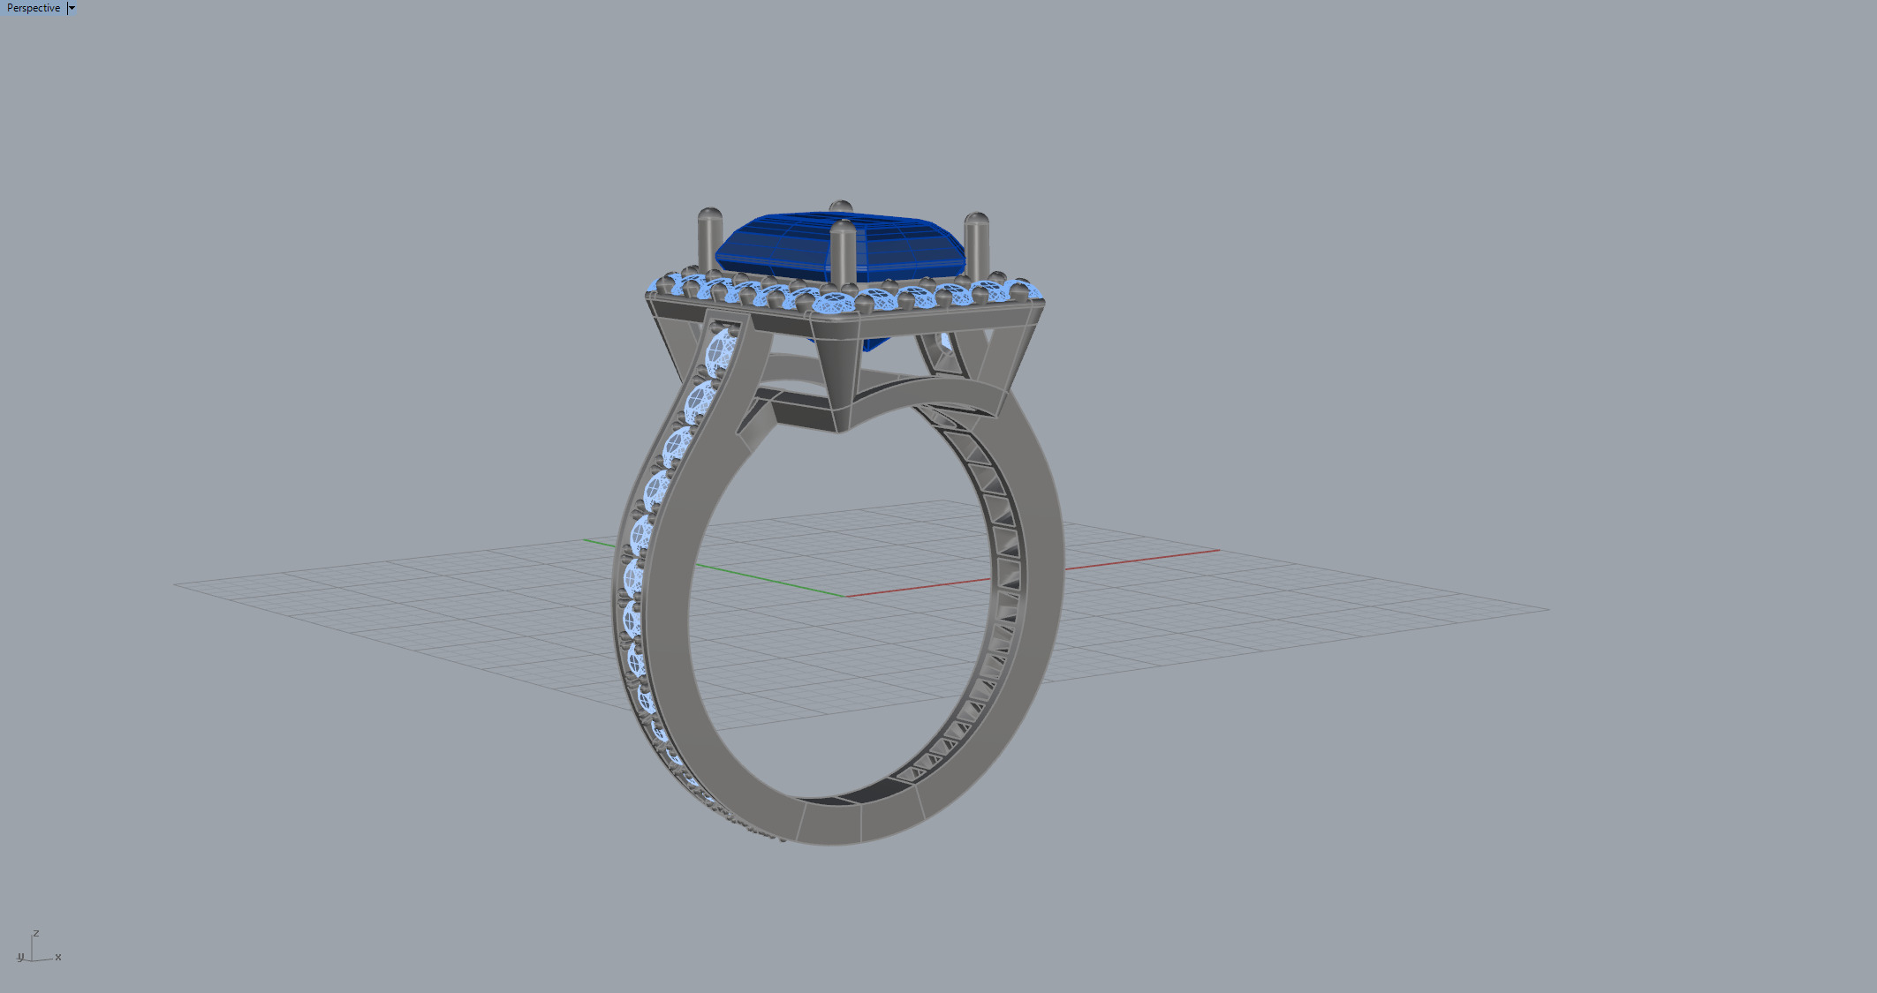Open the Perspective viewport dropdown arrow
The image size is (1877, 993).
(72, 8)
